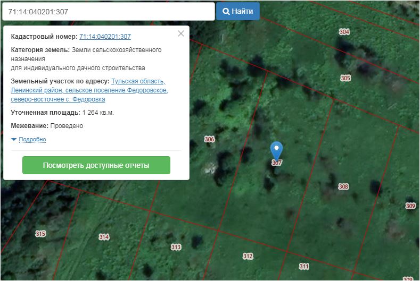Close the parcel info popup

[x=181, y=33]
